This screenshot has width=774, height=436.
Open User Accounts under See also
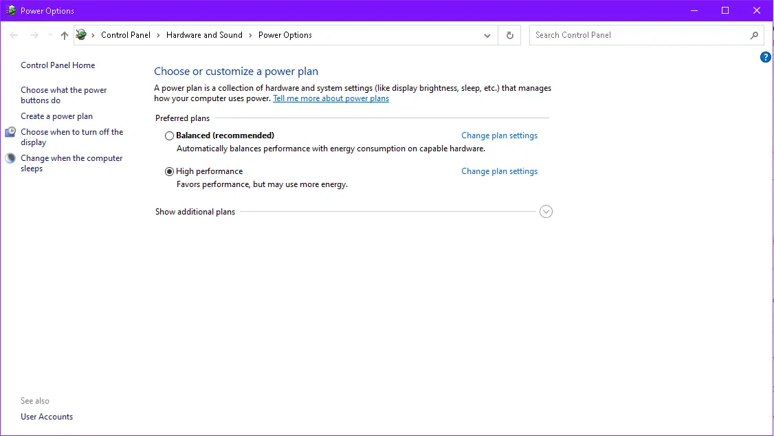46,416
